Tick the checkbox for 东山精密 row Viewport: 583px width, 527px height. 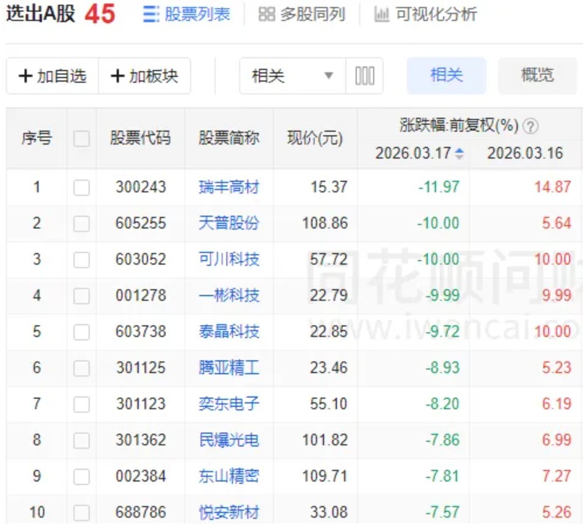pos(82,476)
